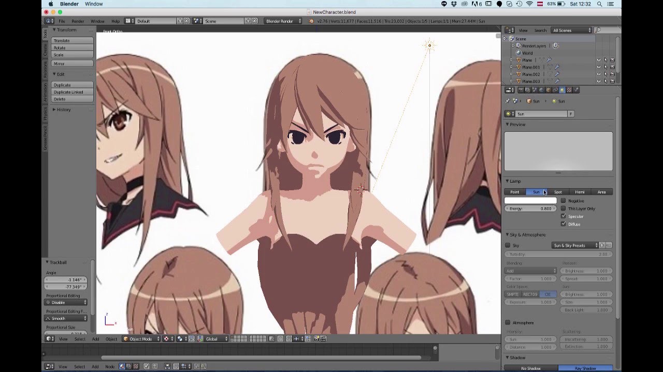Select the material node tree icon
The height and width of the screenshot is (372, 663).
click(122, 366)
